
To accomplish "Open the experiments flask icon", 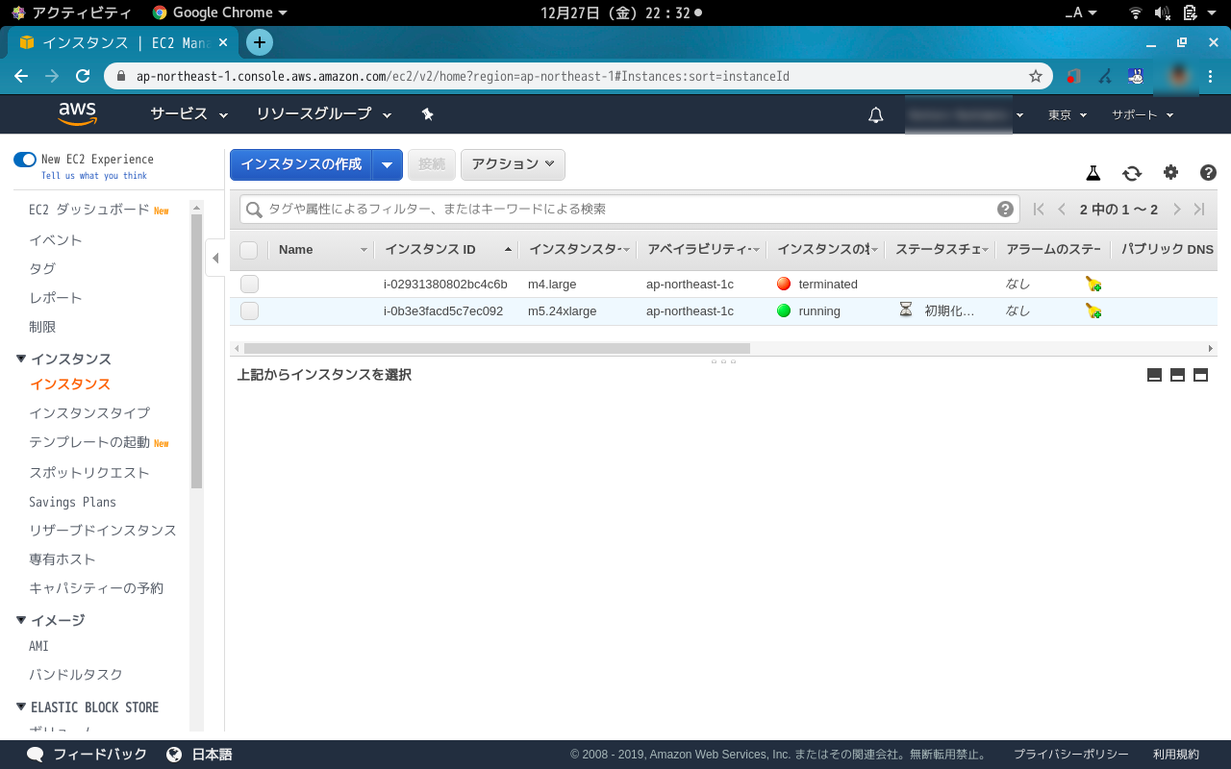I will click(1093, 173).
